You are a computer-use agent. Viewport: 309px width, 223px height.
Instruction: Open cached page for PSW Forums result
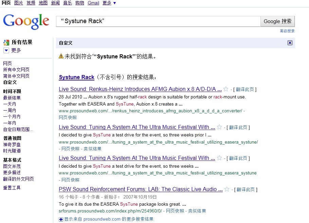tap(175, 211)
